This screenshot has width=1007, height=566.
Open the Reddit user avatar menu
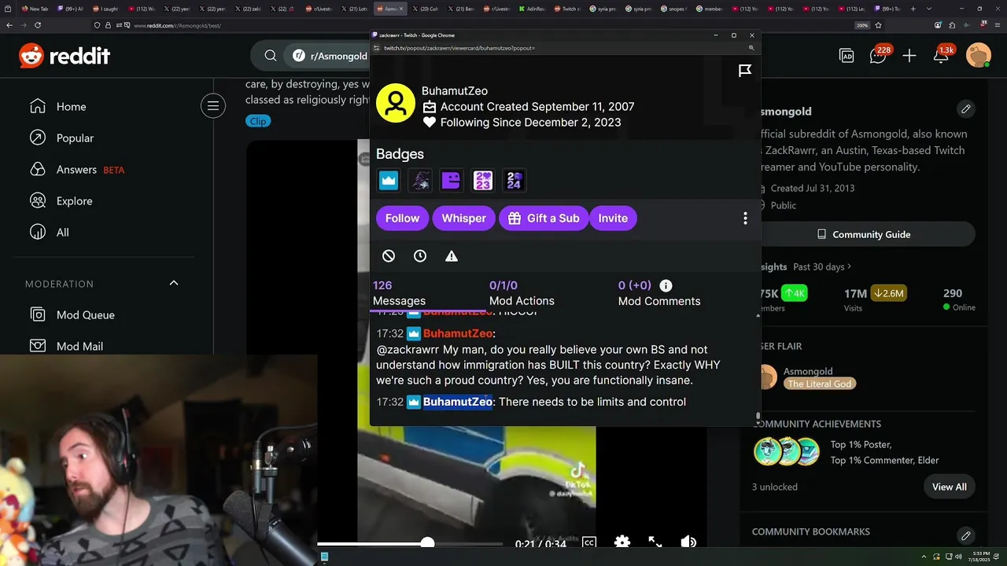[979, 56]
